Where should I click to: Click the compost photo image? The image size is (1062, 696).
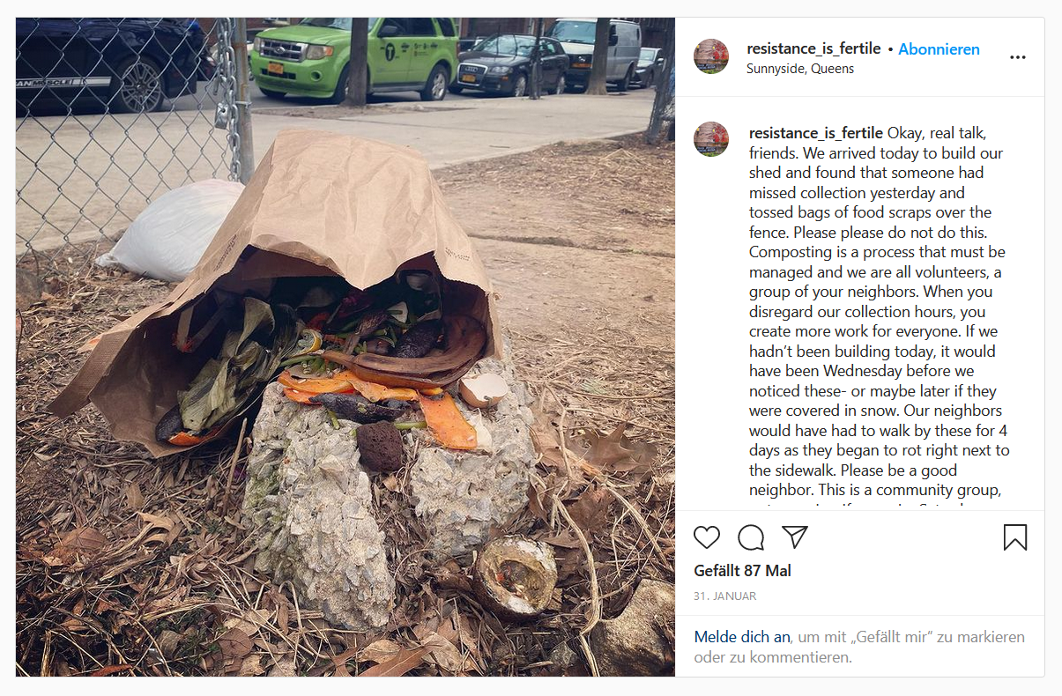tap(345, 347)
